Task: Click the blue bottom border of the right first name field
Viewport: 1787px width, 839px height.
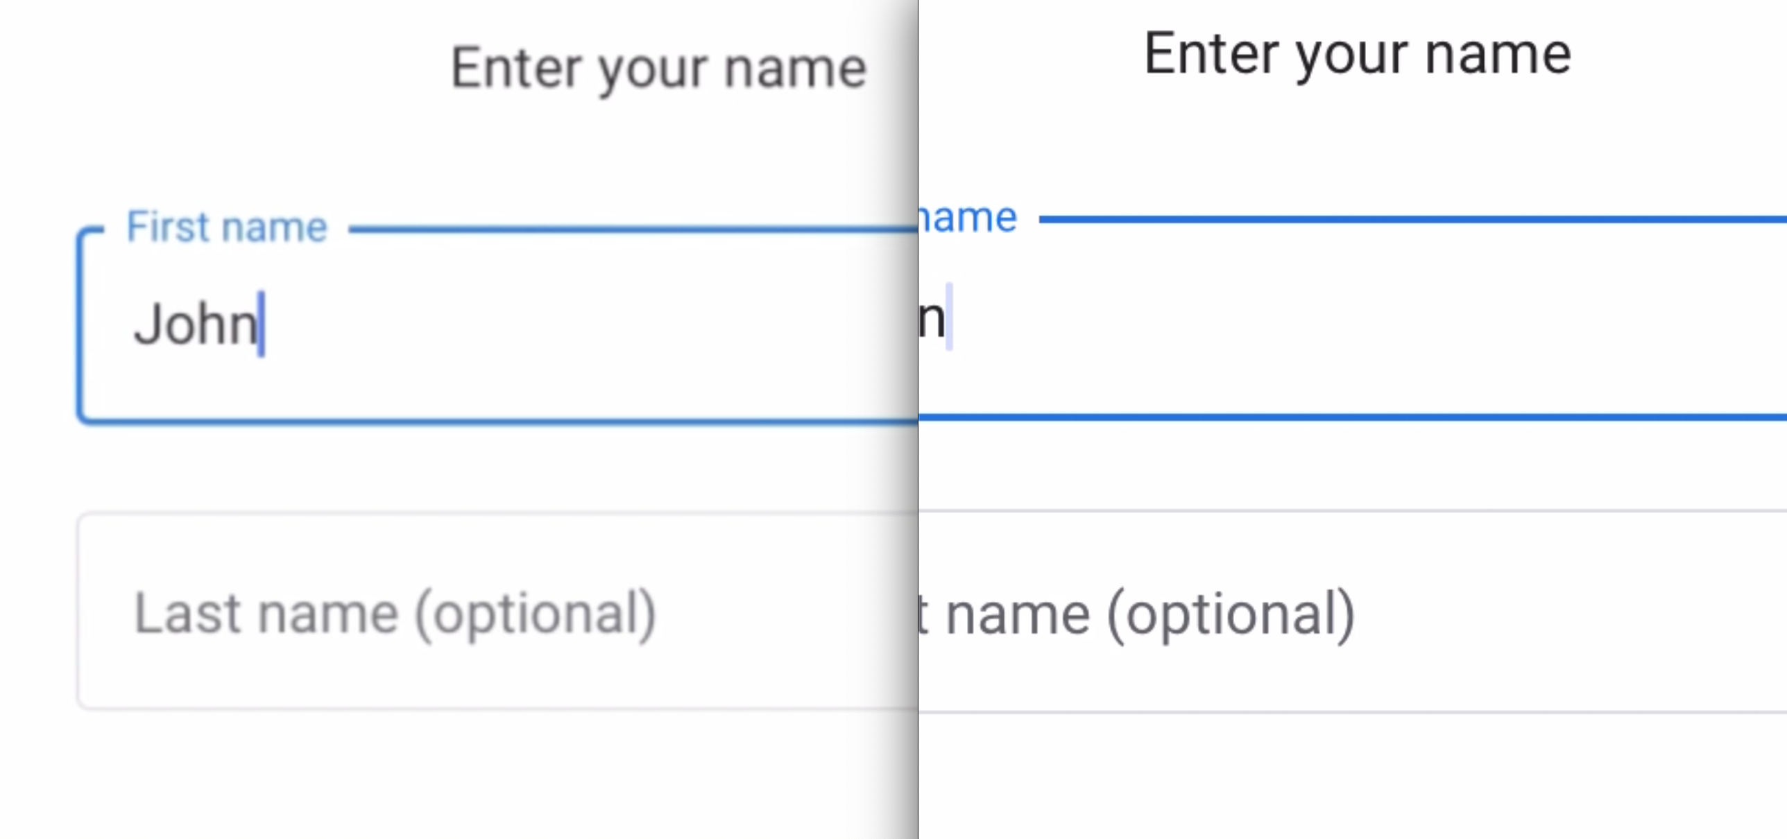Action: coord(1353,417)
